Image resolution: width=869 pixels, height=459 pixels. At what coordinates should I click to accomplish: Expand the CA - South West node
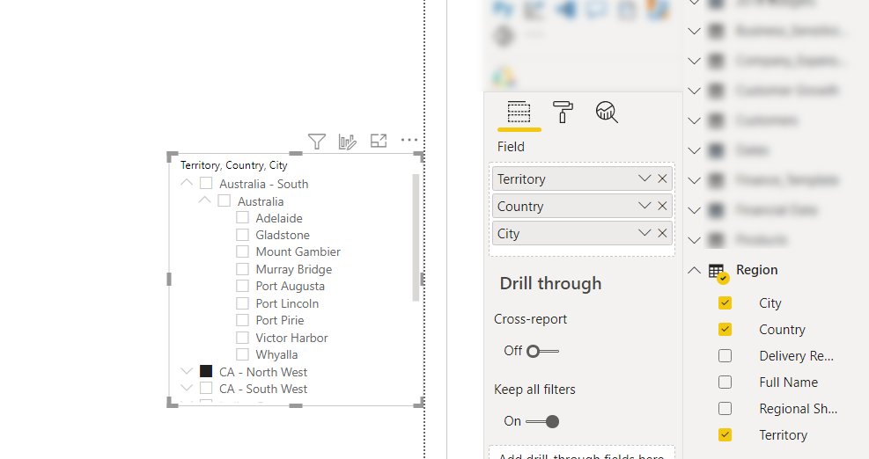(187, 388)
